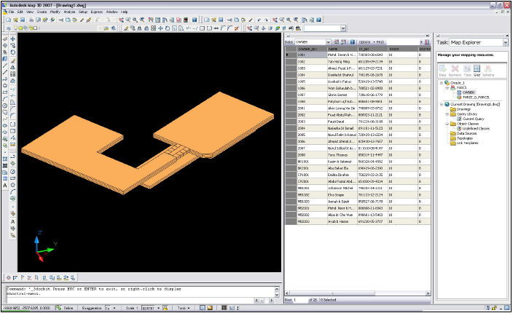This screenshot has width=513, height=313.
Task: Click the Tools icon in Map Explorer
Action: [x=467, y=71]
